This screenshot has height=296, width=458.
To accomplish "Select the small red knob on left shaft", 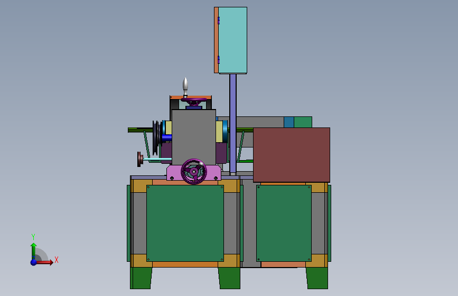I will click(x=140, y=160).
